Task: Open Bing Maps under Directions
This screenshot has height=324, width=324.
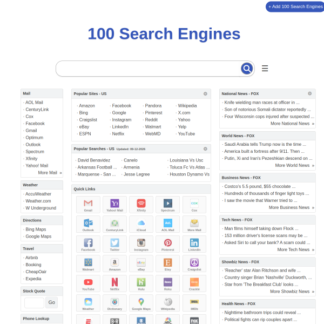Action: 36,230
